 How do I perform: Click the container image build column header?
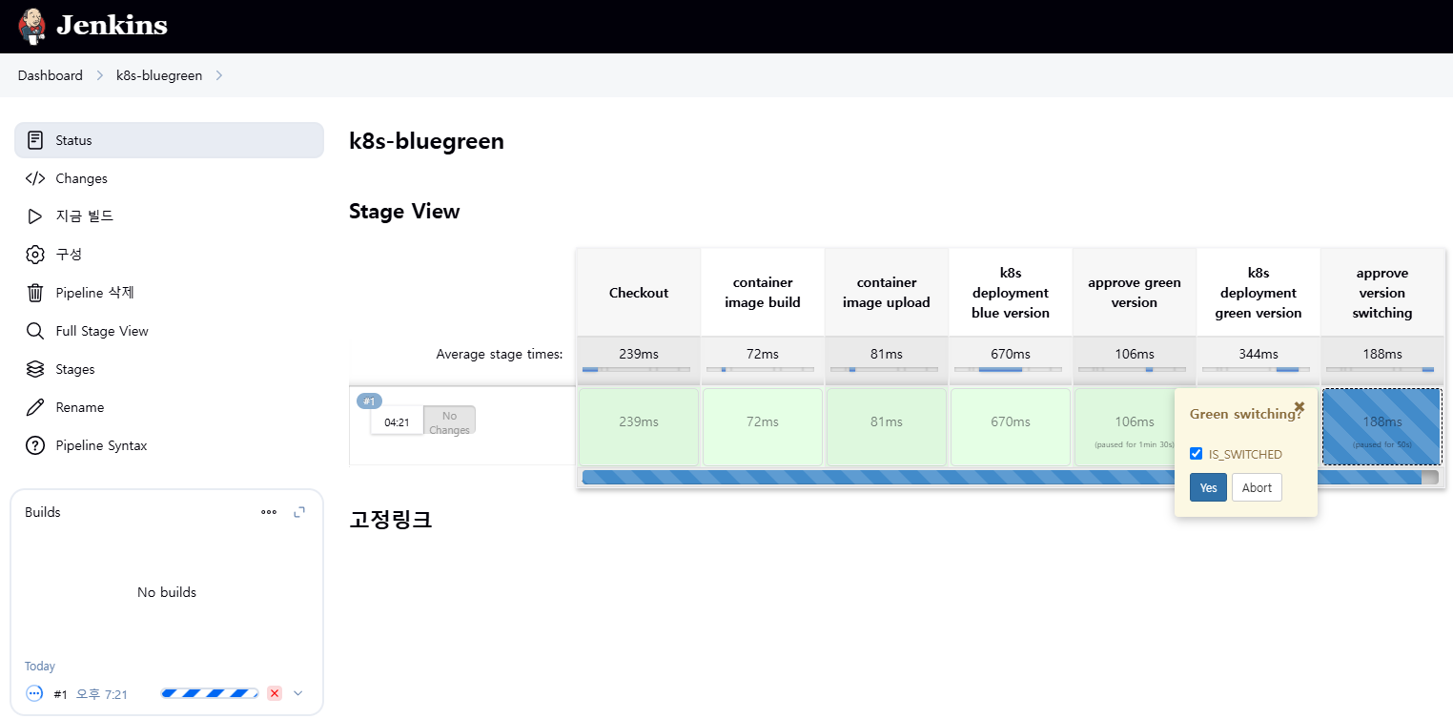pos(763,293)
